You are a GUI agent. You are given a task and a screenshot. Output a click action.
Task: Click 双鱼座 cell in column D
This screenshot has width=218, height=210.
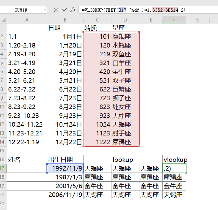(x=125, y=54)
